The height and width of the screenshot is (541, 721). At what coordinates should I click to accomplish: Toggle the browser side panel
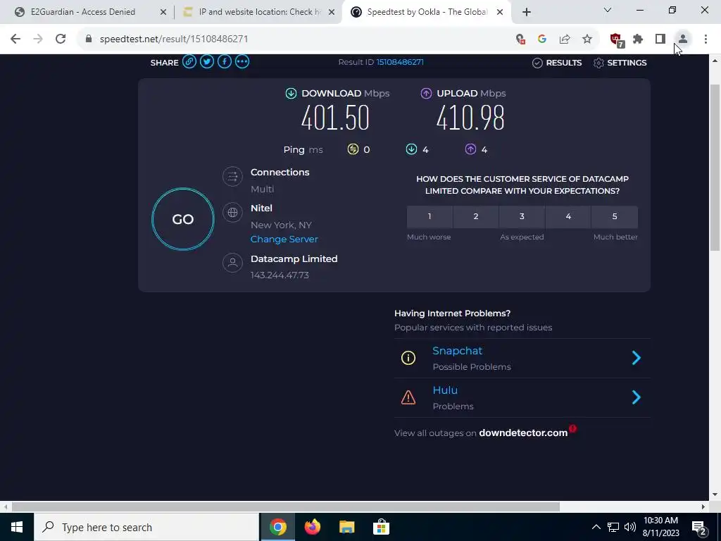click(660, 39)
